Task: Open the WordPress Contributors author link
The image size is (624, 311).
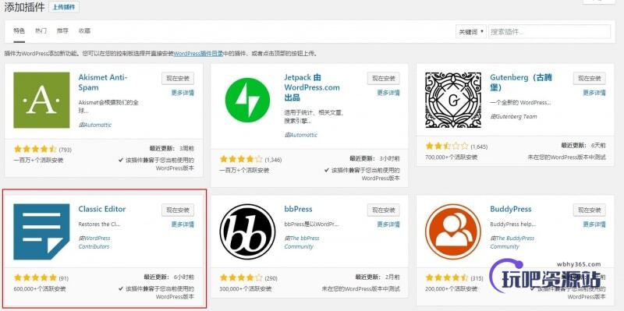Action: tap(94, 242)
